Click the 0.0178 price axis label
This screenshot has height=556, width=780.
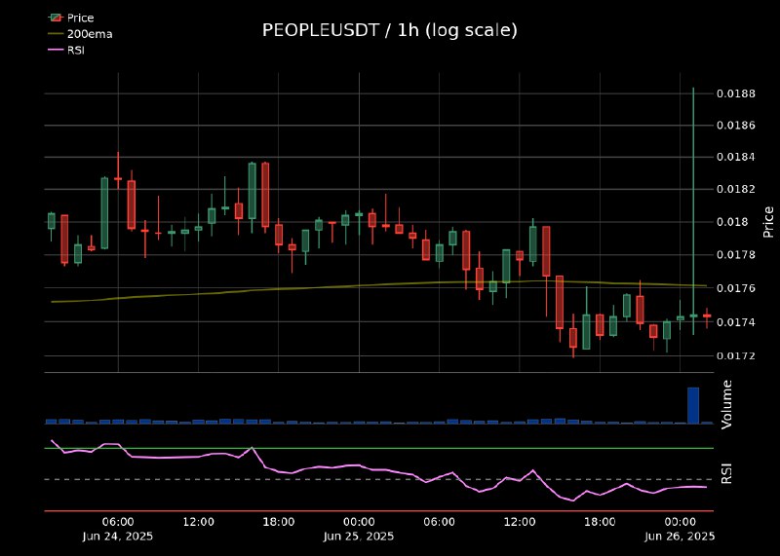736,255
